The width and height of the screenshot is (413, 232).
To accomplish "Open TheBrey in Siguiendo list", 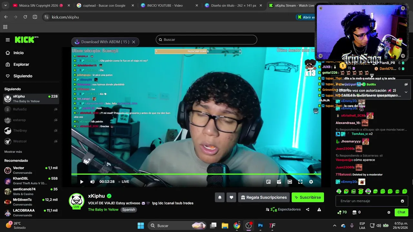I will click(31, 130).
